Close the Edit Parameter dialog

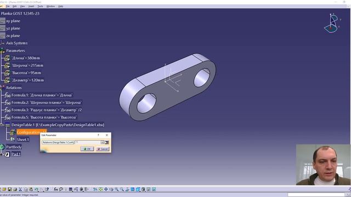(x=107, y=135)
